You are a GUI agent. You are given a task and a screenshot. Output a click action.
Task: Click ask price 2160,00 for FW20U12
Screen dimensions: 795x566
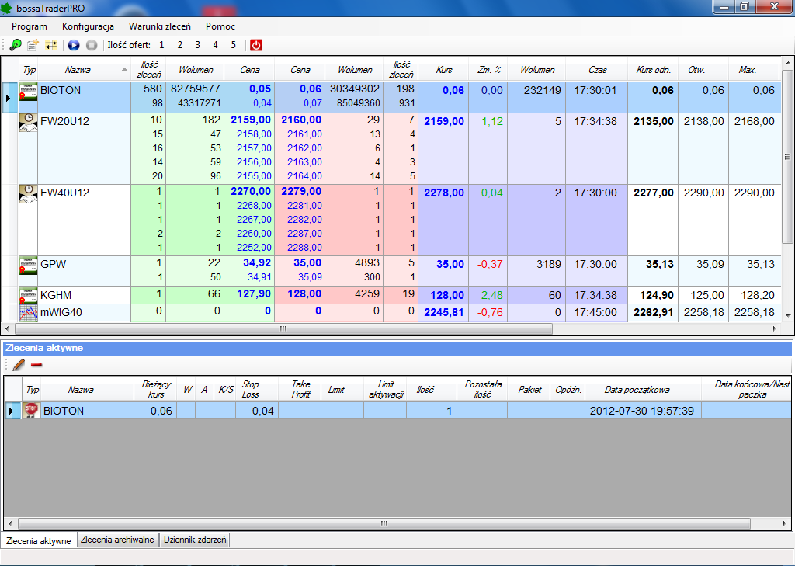300,120
